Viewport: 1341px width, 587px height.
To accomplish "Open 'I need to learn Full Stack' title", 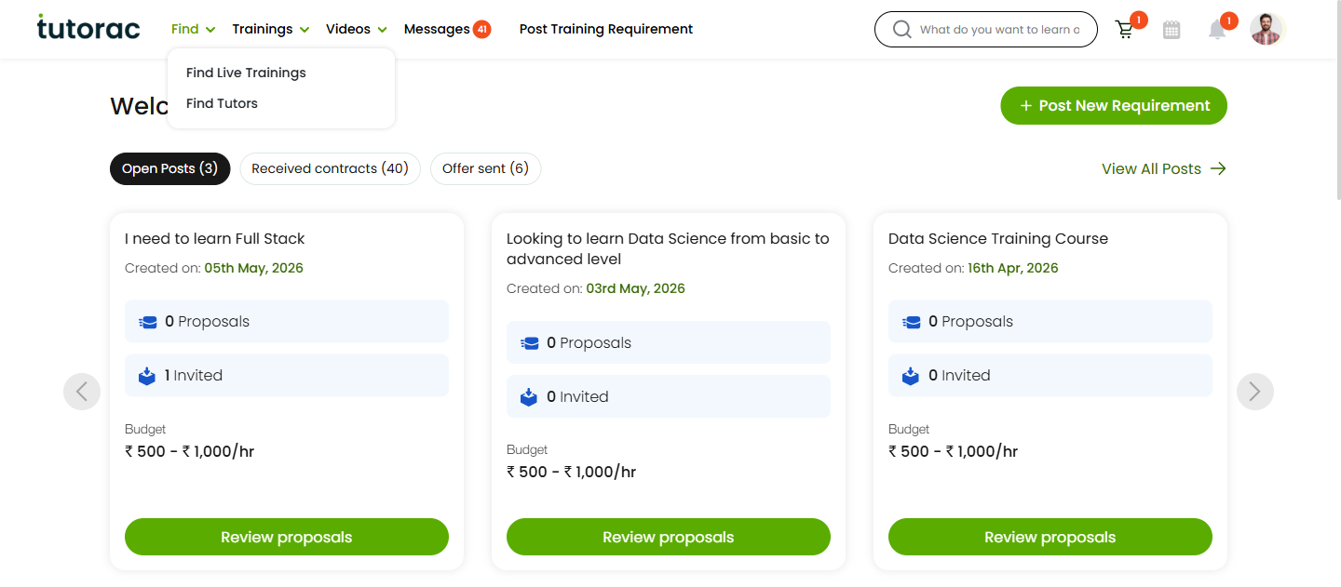I will coord(215,239).
